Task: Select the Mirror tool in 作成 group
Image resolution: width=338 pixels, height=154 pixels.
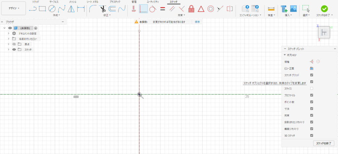Action: pyautogui.click(x=71, y=9)
